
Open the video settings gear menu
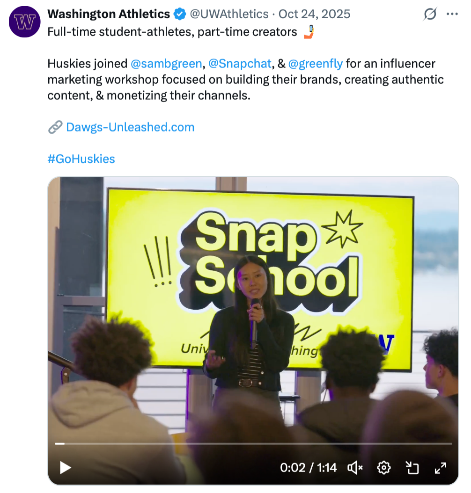tap(384, 467)
